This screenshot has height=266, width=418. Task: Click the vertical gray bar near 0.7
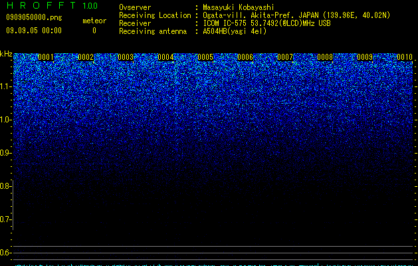pyautogui.click(x=13, y=205)
